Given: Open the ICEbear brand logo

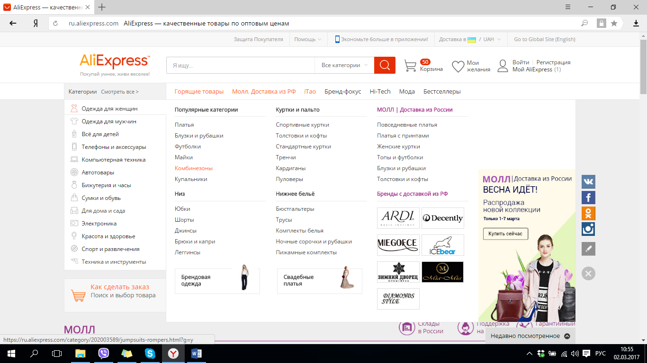Looking at the screenshot, I should tap(443, 245).
